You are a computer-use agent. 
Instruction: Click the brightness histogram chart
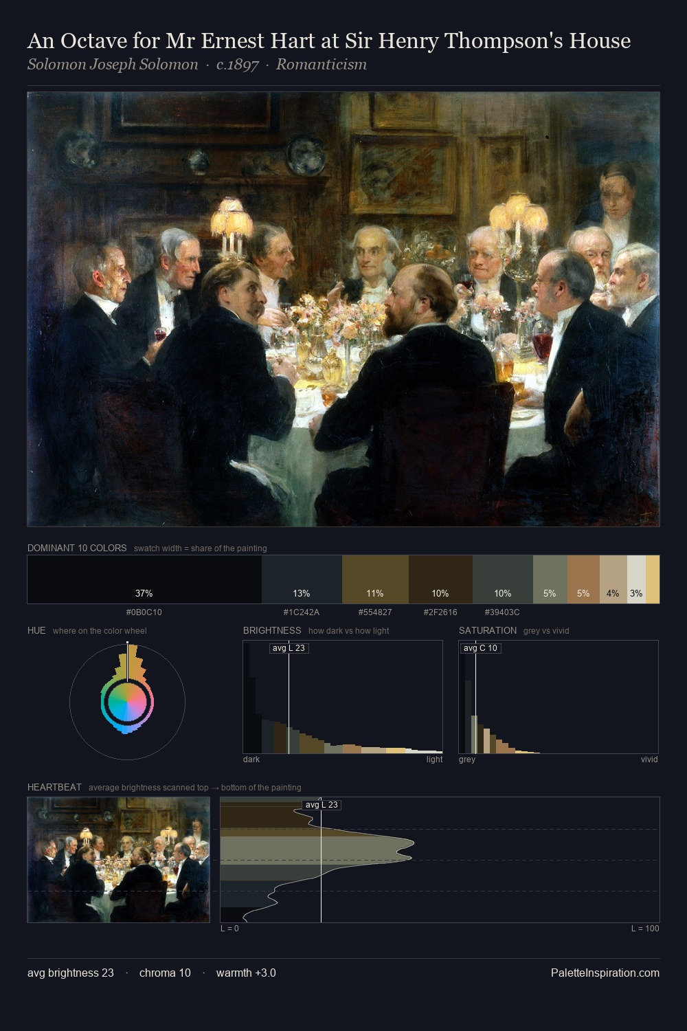coord(343,697)
